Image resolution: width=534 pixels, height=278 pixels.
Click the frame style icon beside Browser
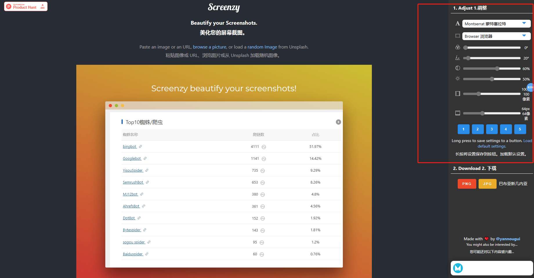tap(458, 36)
